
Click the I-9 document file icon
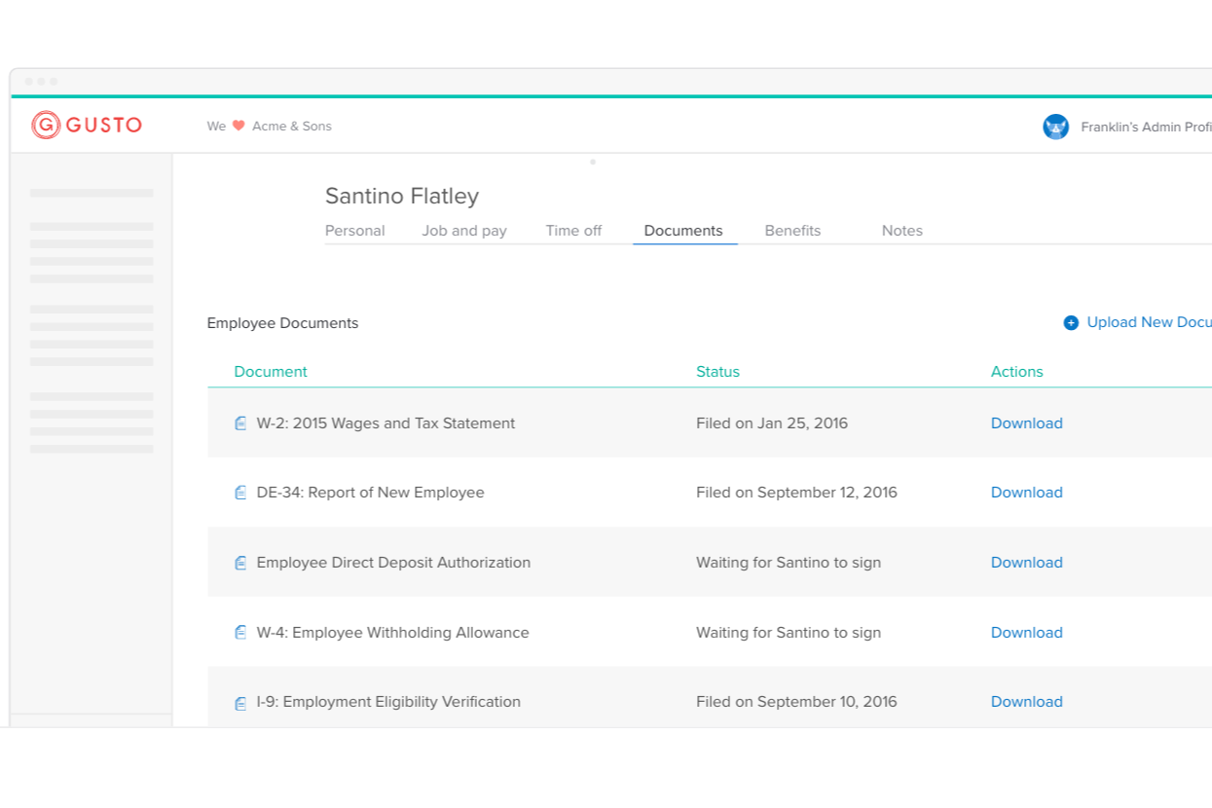click(x=240, y=703)
